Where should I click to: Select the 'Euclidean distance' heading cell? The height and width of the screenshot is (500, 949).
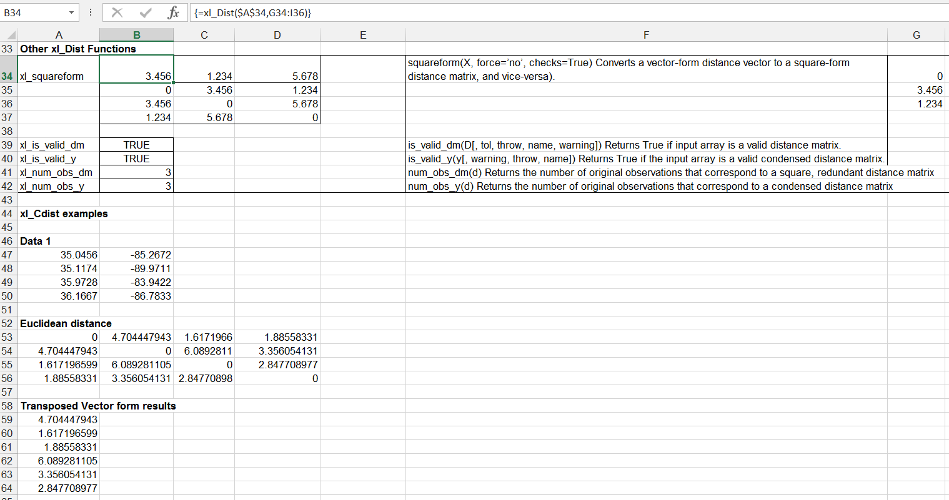coord(59,323)
